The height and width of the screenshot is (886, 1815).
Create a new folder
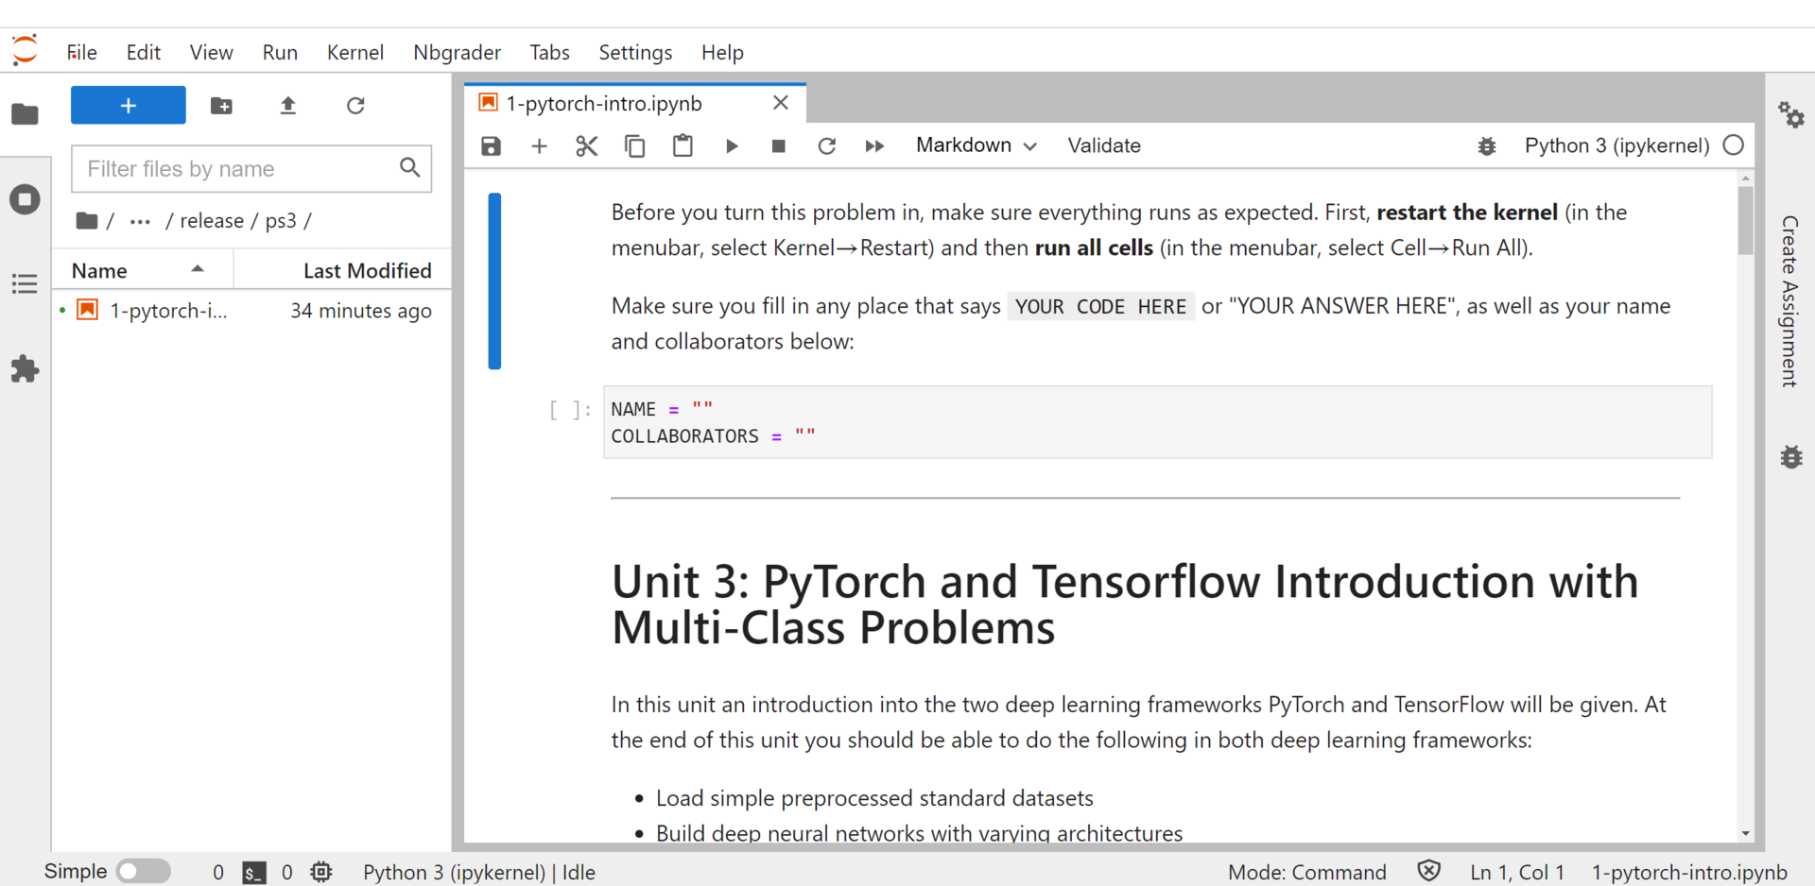click(221, 105)
